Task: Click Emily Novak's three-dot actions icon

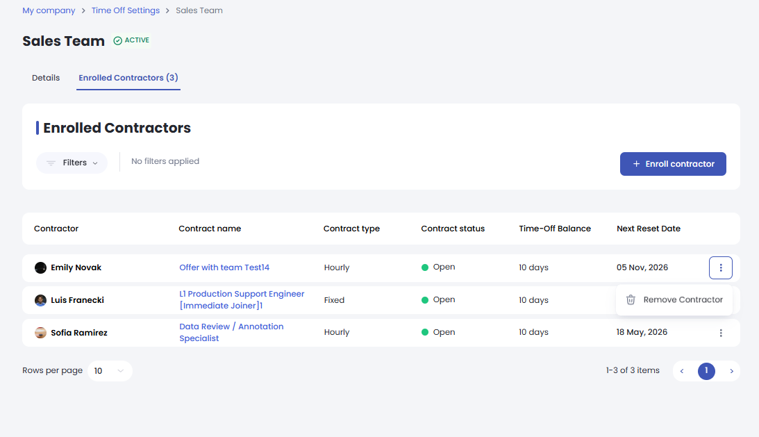Action: 721,267
